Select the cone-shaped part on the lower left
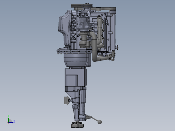The width and height of the screenshot is (175, 131). point(67,100)
